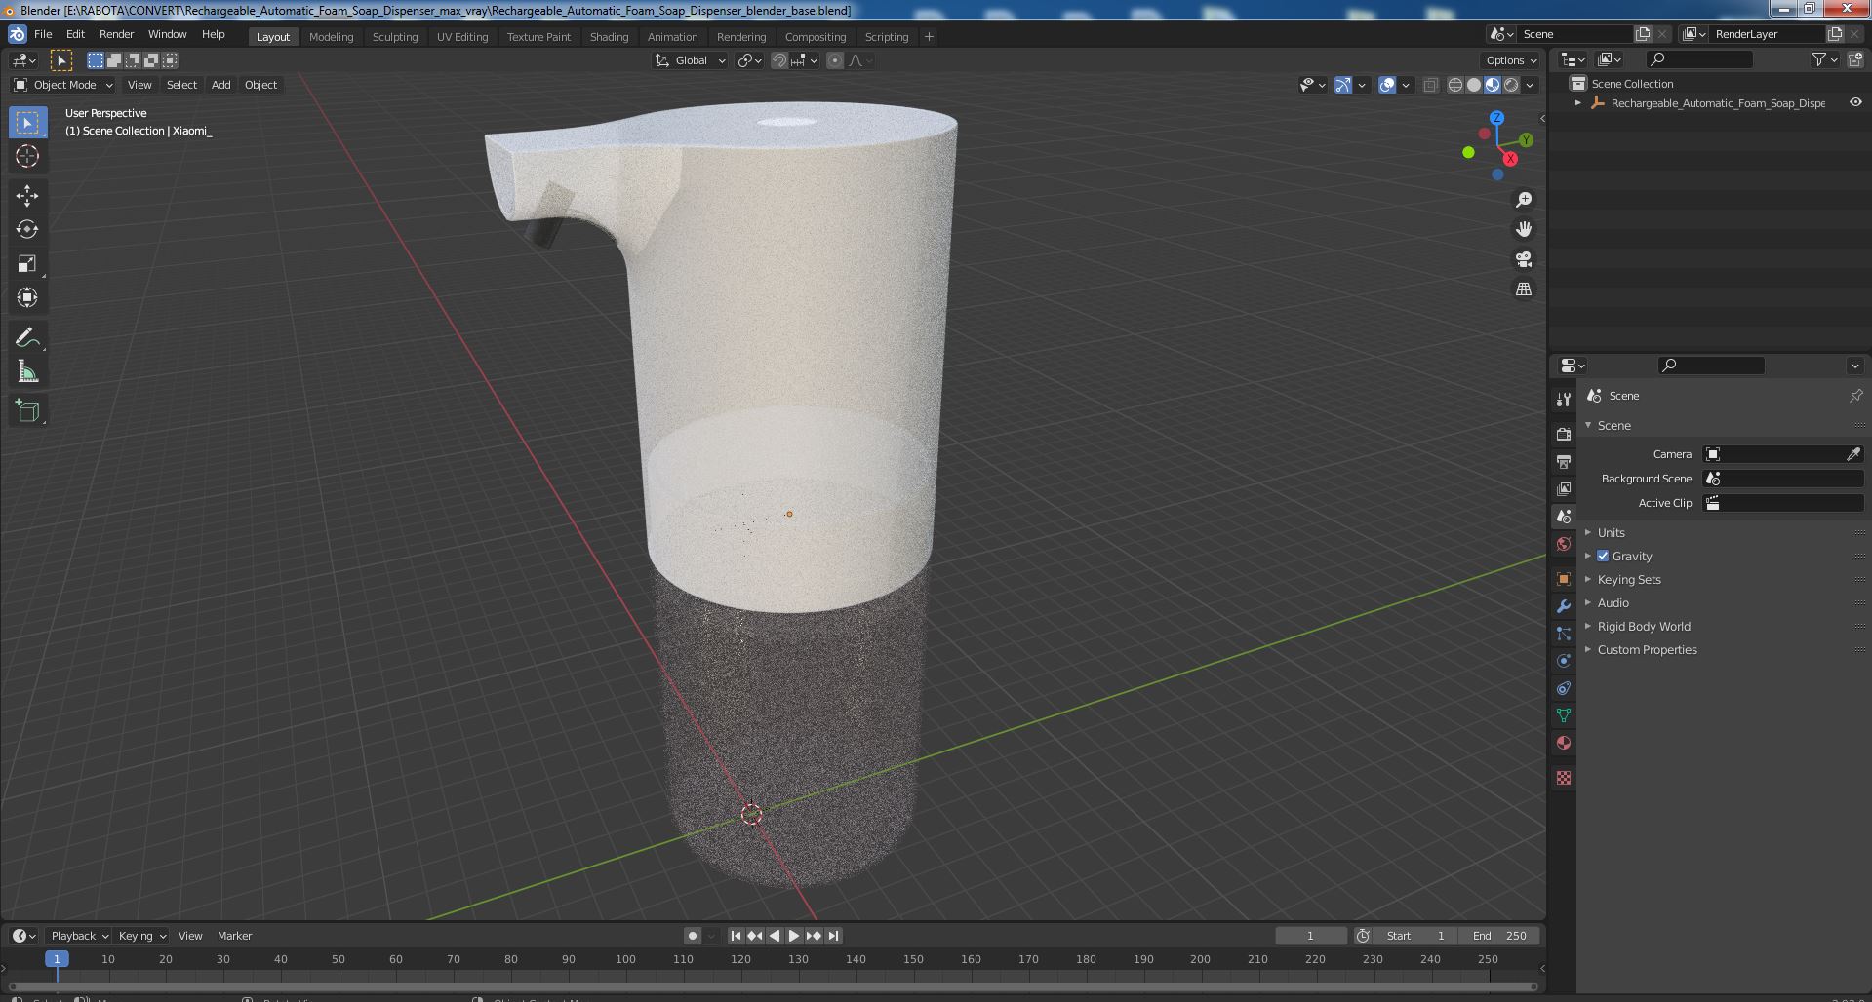Toggle auto keying record button
The width and height of the screenshot is (1872, 1002).
click(x=693, y=936)
